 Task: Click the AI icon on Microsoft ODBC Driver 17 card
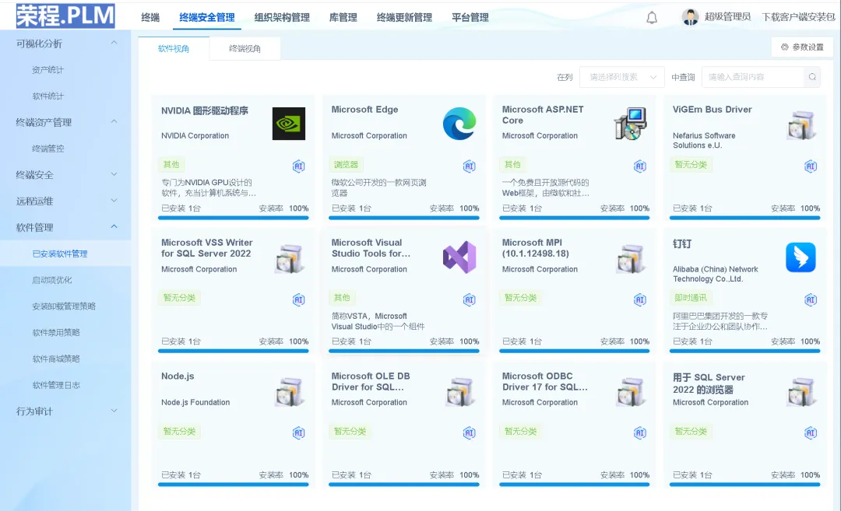640,432
